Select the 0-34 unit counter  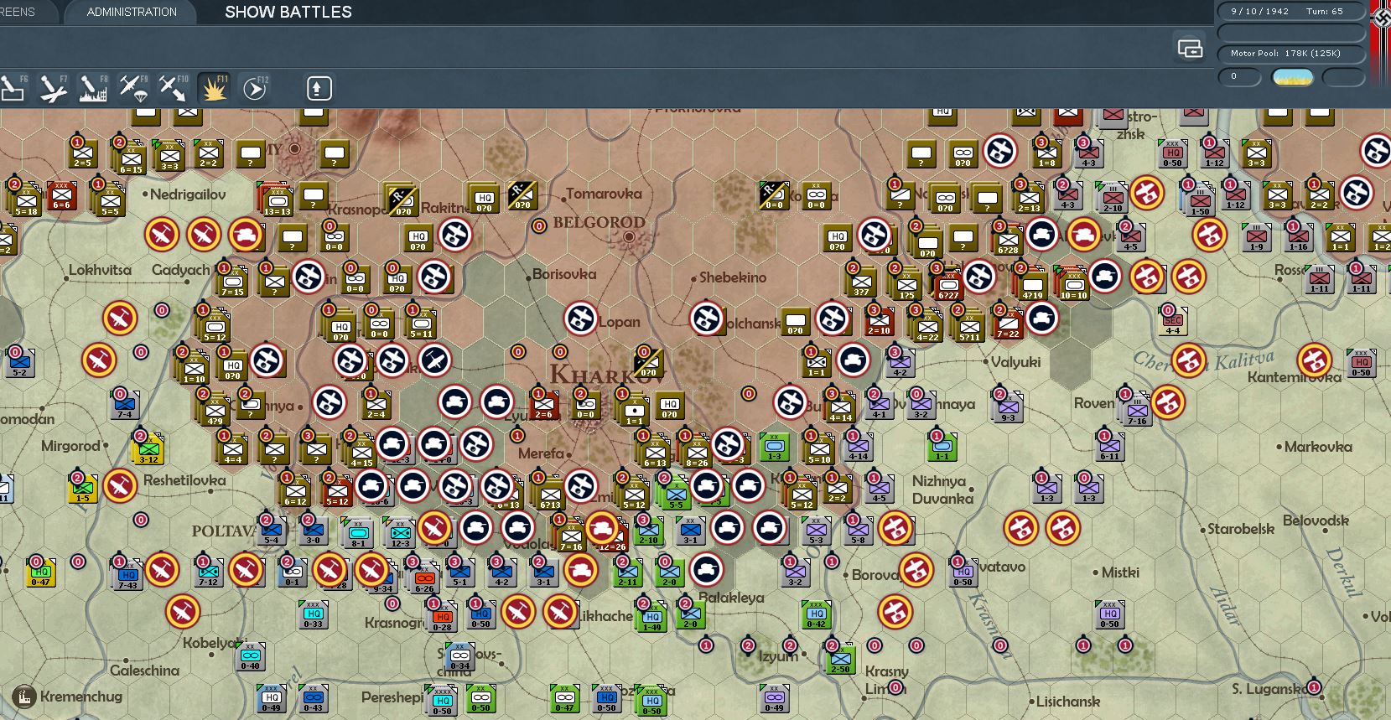click(x=459, y=656)
